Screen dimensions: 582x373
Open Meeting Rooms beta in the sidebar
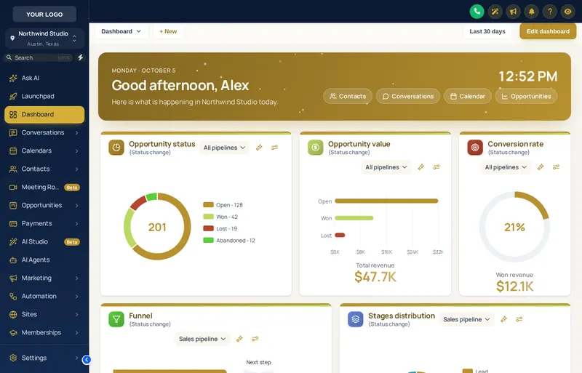tap(44, 187)
